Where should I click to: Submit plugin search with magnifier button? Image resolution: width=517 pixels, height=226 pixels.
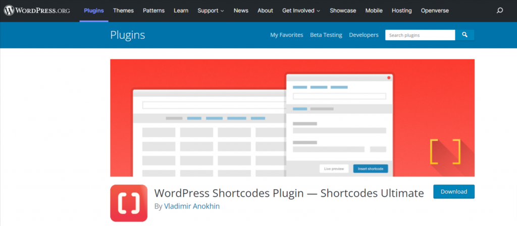(x=464, y=35)
